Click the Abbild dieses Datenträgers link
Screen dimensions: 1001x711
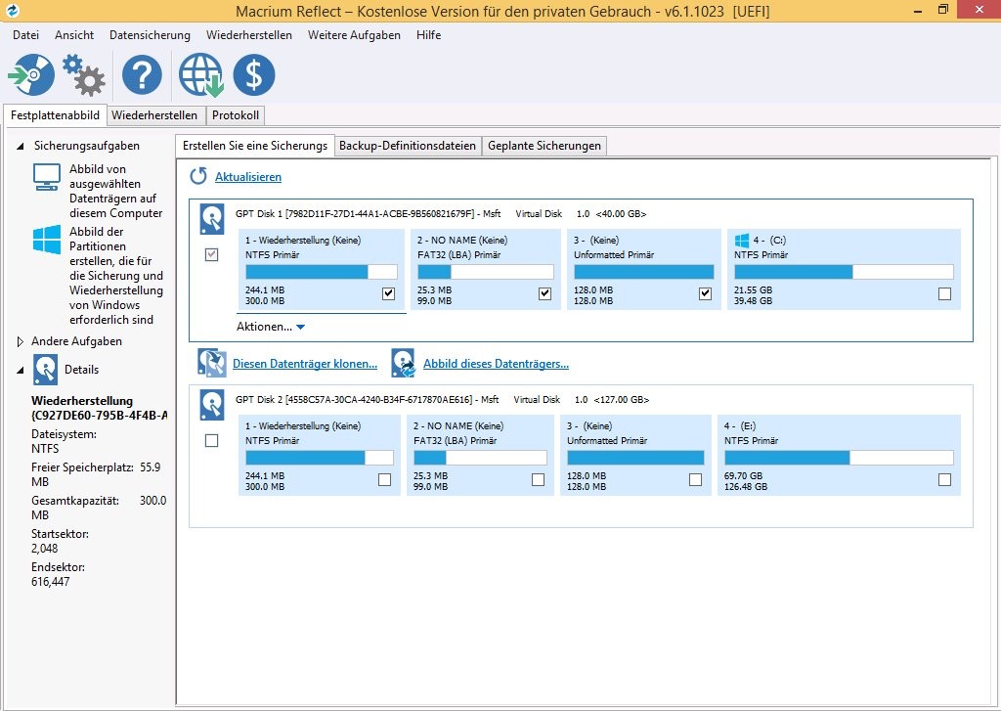496,364
